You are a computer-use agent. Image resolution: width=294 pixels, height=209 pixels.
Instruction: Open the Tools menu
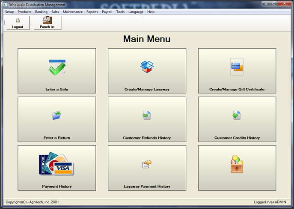[x=120, y=12]
